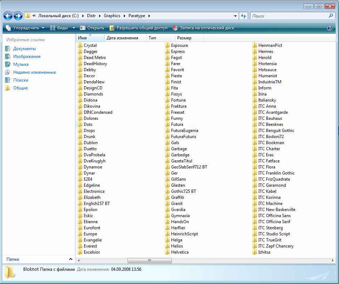Select the English157 BT folder name

97,204
